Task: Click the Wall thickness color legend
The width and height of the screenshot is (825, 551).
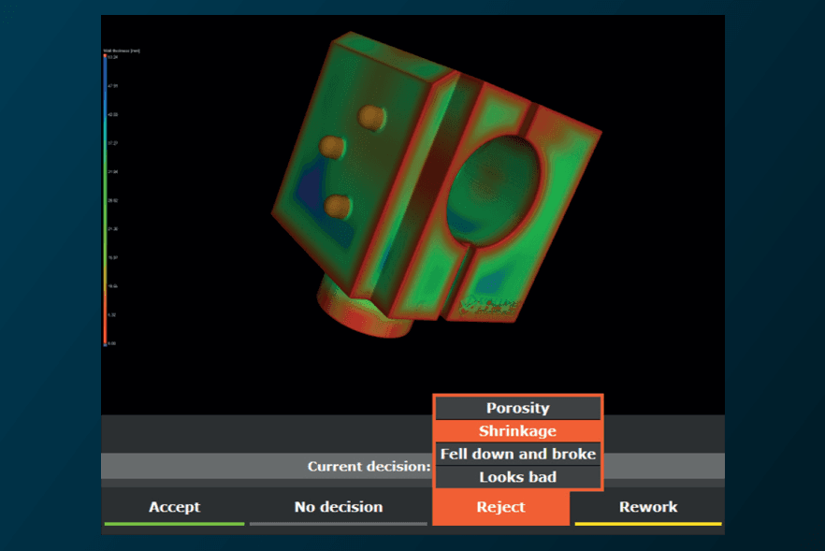Action: point(106,201)
